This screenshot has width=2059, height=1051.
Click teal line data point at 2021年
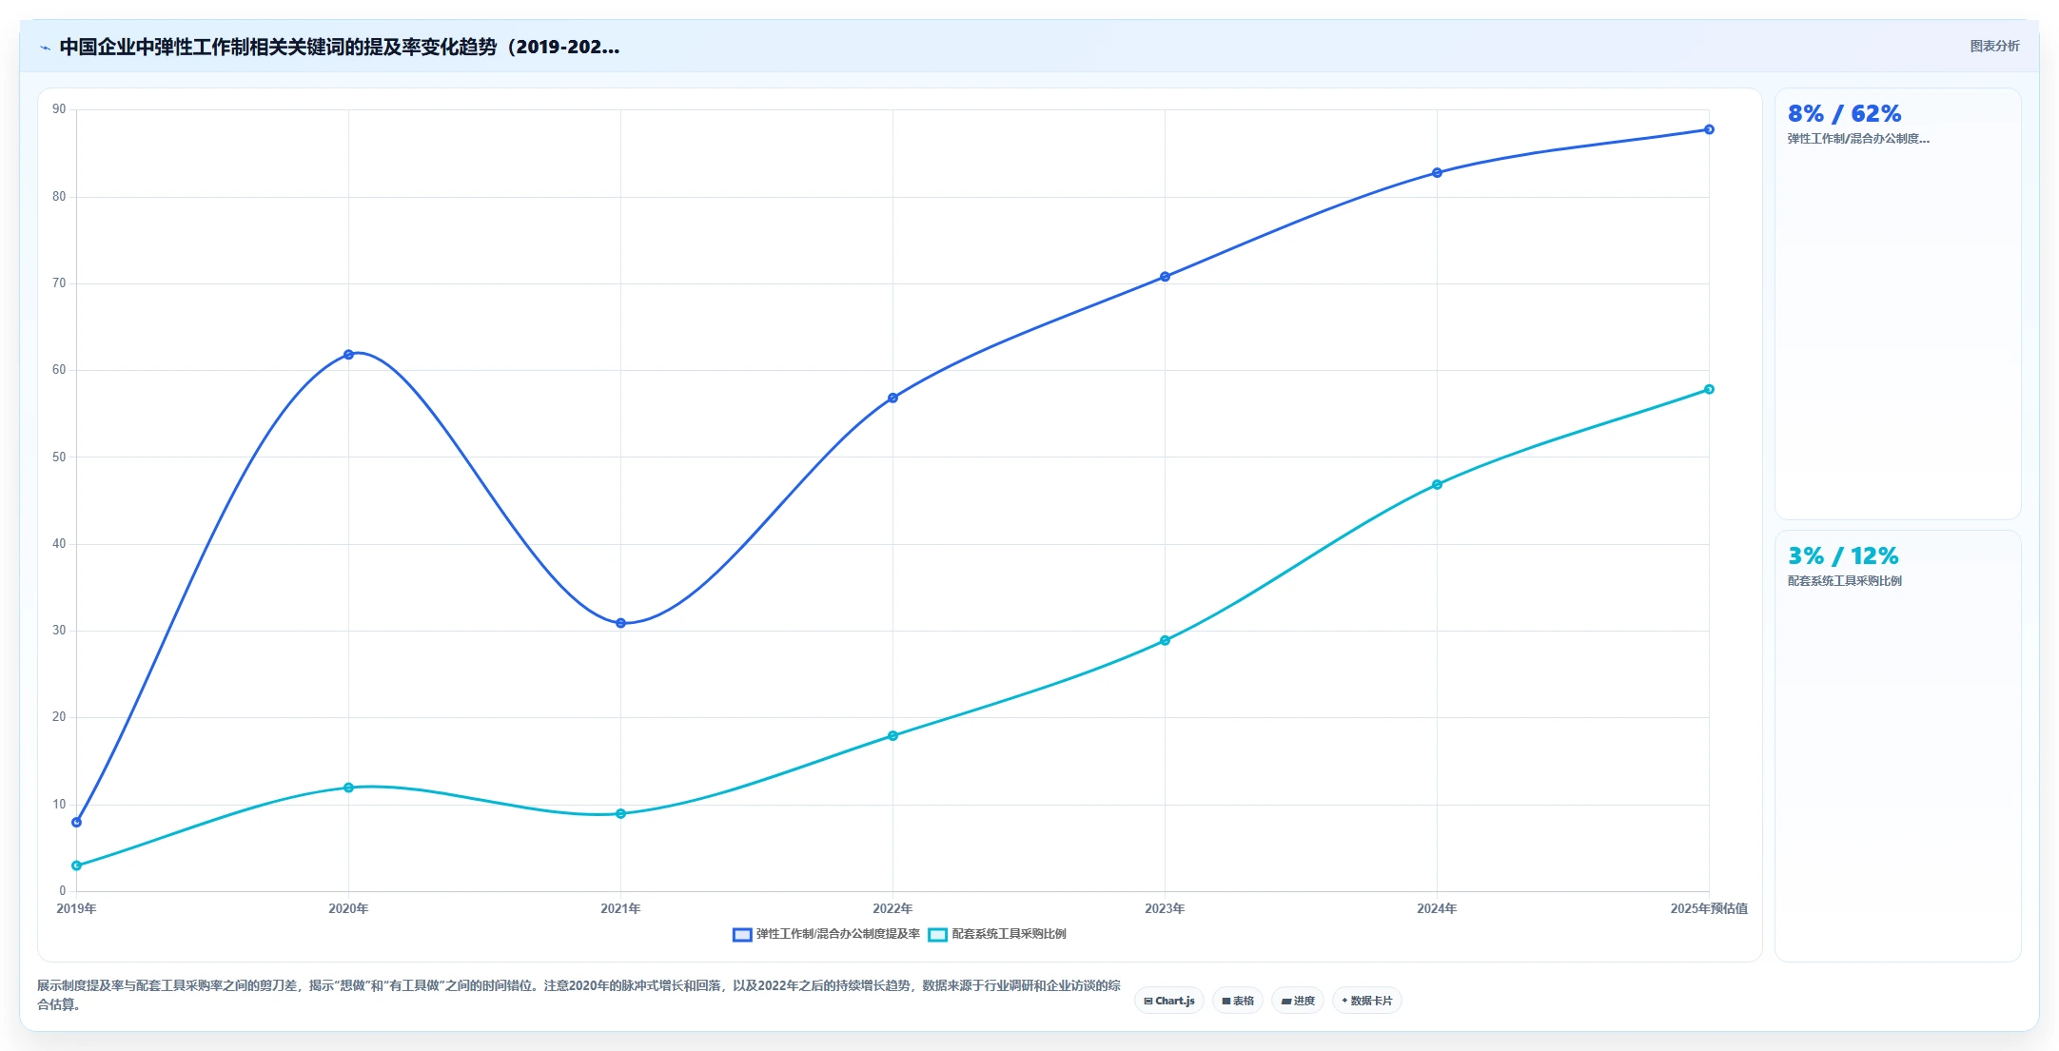pos(620,813)
